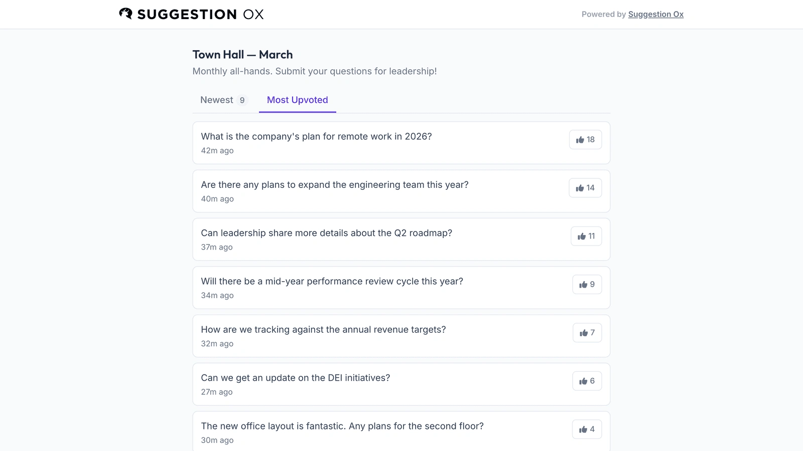Open the Q2 roadmap question text
Viewport: 803px width, 451px height.
point(327,233)
